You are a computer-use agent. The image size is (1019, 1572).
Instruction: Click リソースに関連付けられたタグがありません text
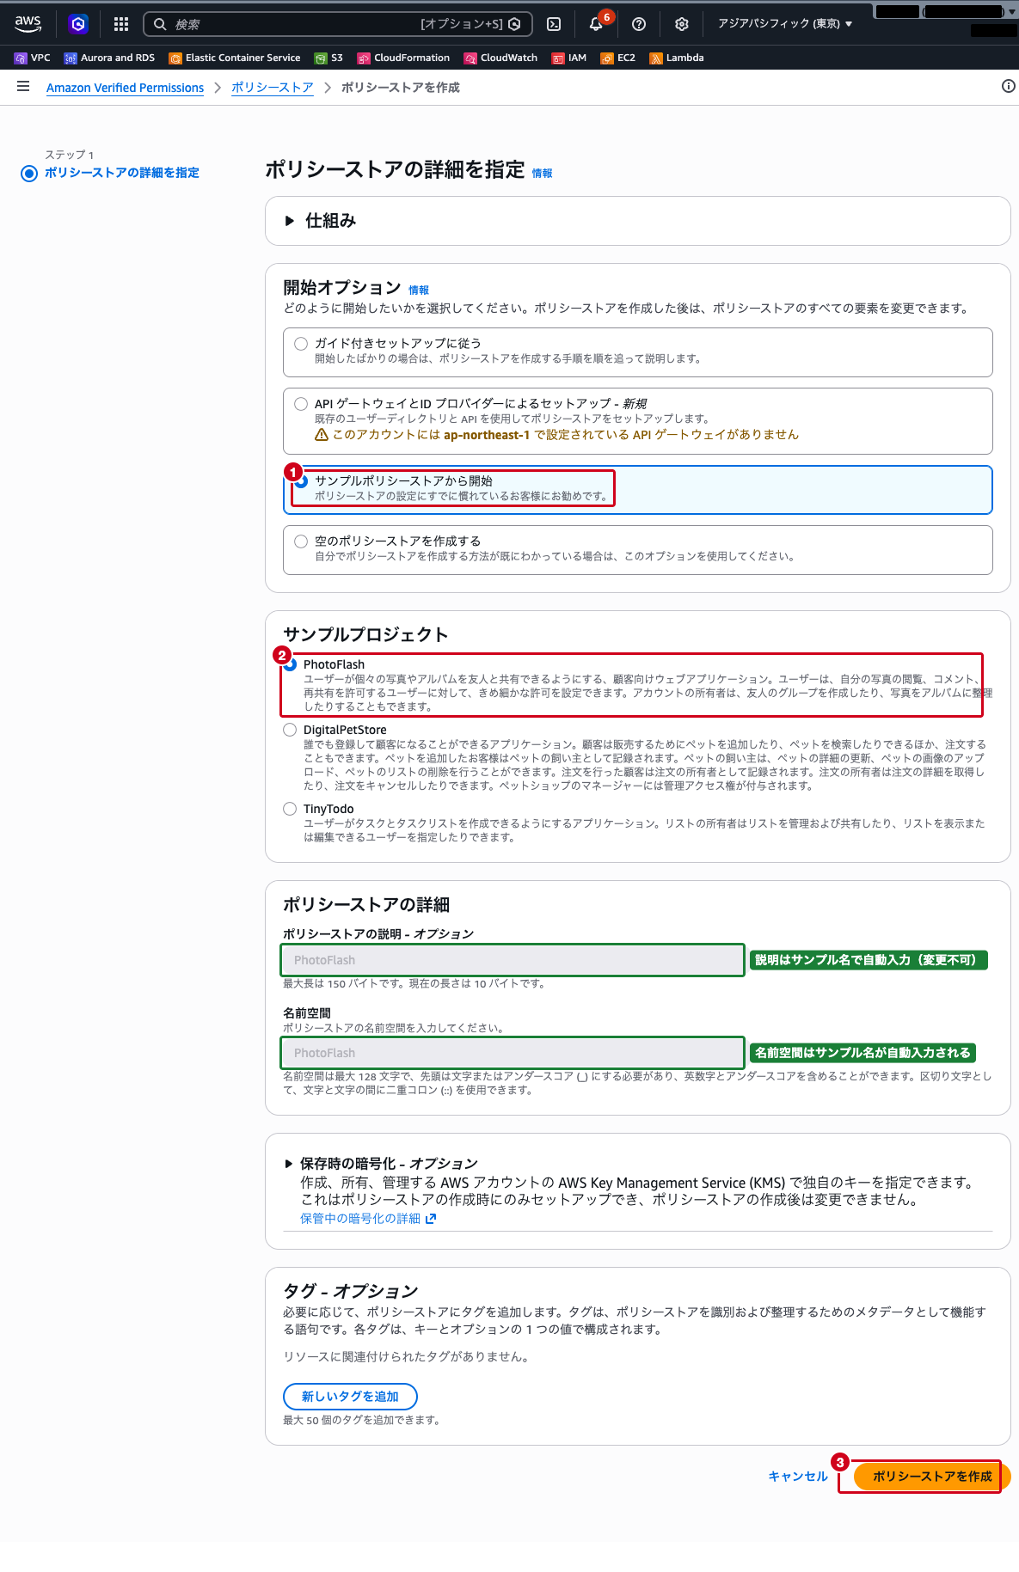[x=408, y=1357]
